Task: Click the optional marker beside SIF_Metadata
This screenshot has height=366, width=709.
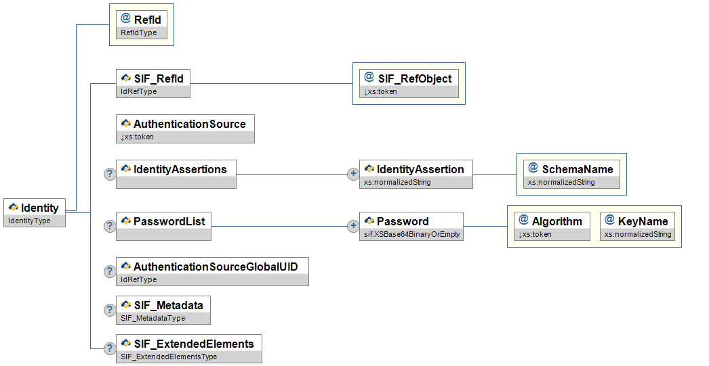Action: [x=110, y=310]
